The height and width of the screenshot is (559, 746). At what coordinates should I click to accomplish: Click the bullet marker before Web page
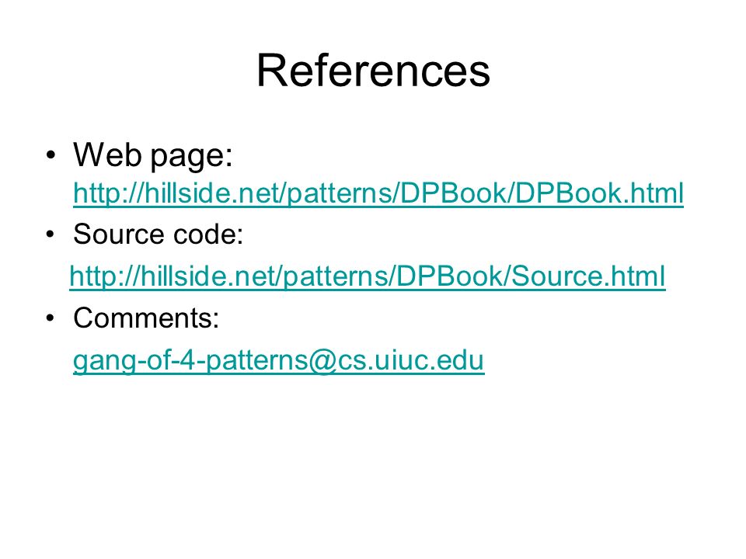[x=51, y=155]
